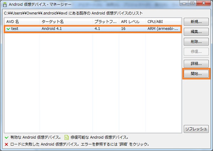Close the AVD manager window

pyautogui.click(x=204, y=3)
